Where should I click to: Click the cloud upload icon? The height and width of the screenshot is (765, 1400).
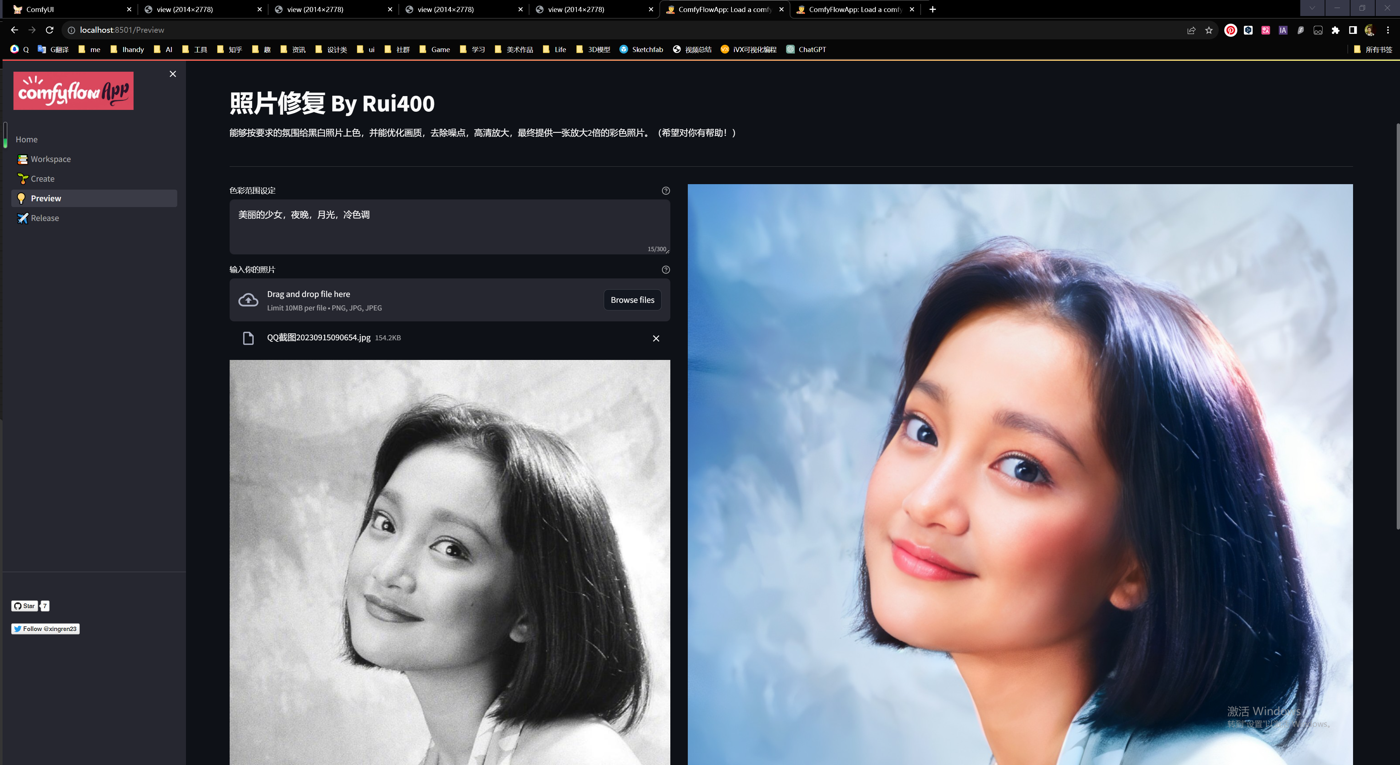click(248, 300)
